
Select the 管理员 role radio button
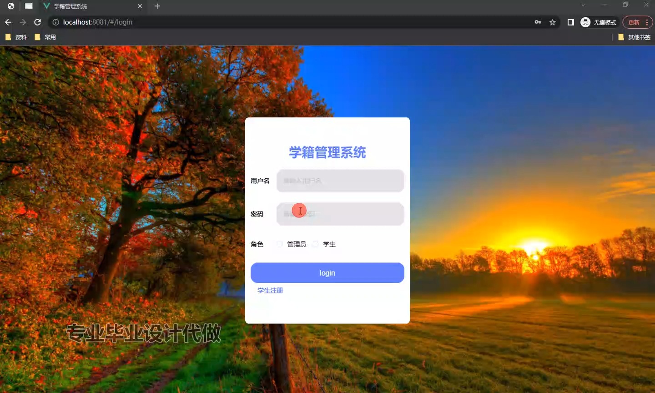coord(280,244)
